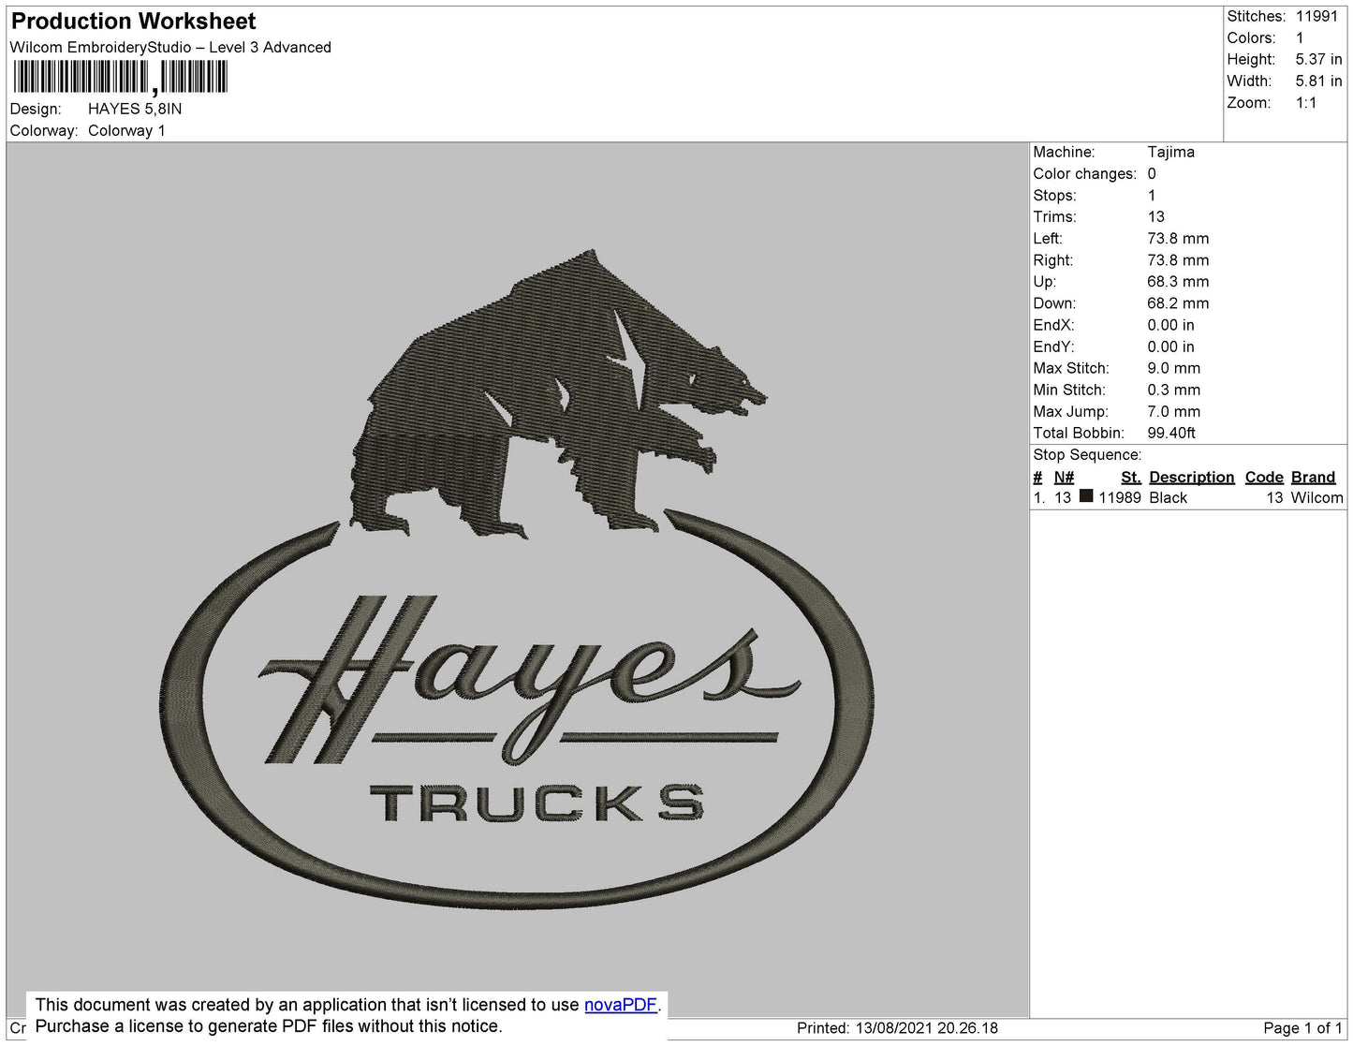
Task: Click the 'Page 1 of 1' indicator
Action: coord(1302,1028)
